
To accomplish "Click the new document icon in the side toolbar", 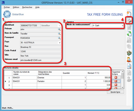I will pyautogui.click(x=129, y=14).
